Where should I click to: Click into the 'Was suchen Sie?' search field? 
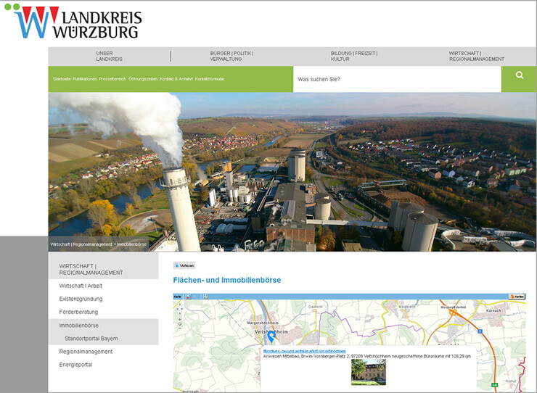click(x=396, y=79)
